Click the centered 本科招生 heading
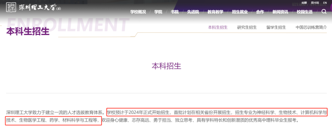 point(166,66)
